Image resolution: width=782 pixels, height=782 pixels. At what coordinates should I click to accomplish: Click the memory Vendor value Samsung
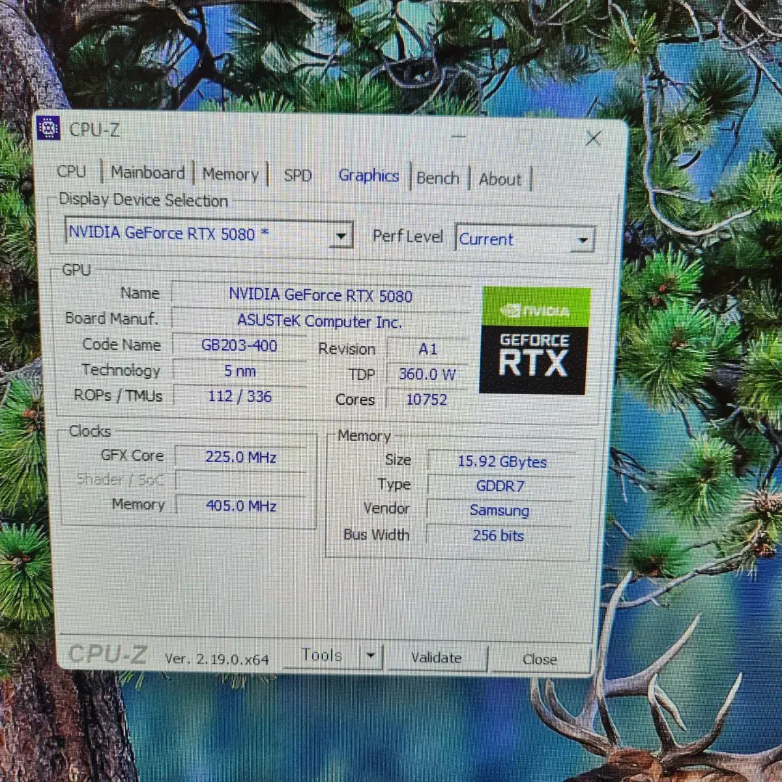[499, 510]
